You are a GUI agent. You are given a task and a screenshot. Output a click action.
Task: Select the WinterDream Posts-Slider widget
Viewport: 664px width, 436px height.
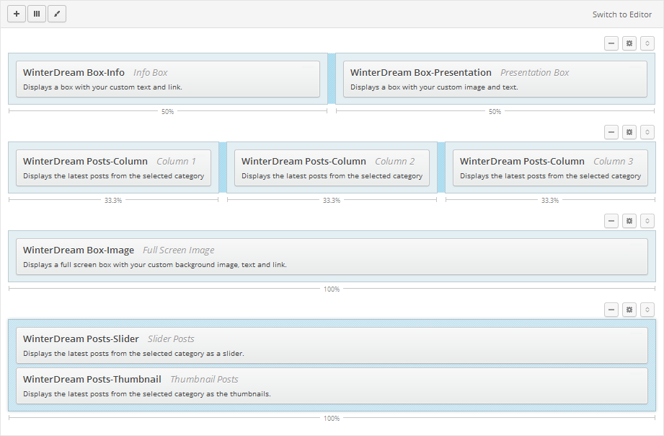332,345
